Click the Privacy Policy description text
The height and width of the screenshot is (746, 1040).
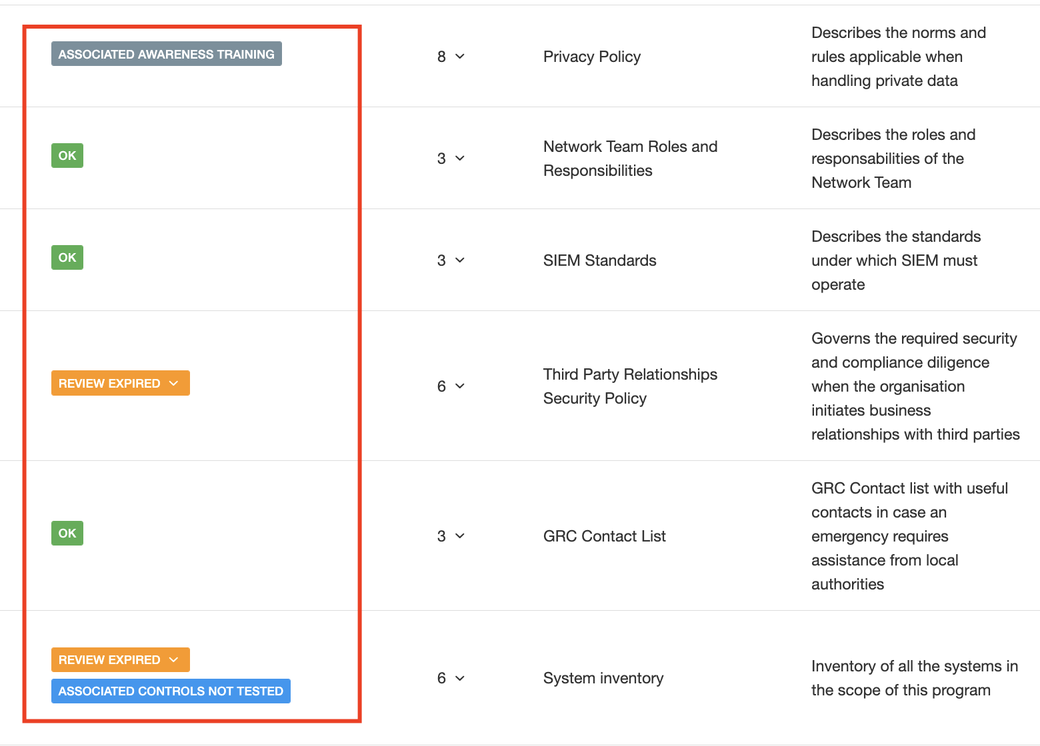[897, 57]
